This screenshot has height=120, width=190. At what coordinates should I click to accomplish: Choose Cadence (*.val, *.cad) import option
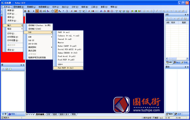pos(68,36)
